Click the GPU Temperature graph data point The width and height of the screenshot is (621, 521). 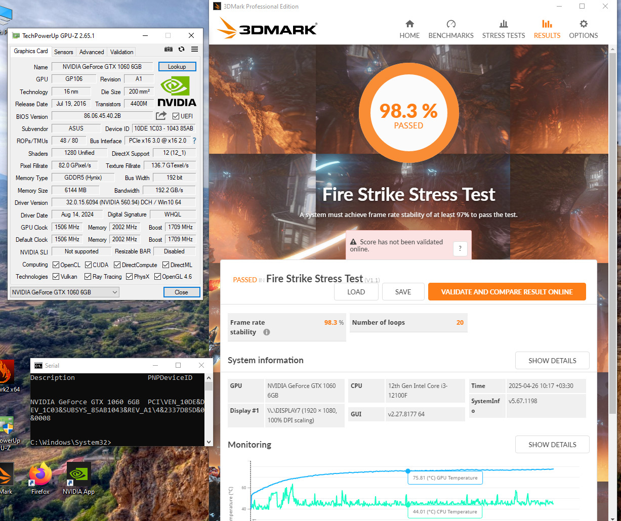tap(408, 471)
